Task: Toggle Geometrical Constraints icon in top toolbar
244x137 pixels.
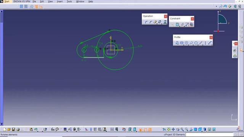Action: 37,6
